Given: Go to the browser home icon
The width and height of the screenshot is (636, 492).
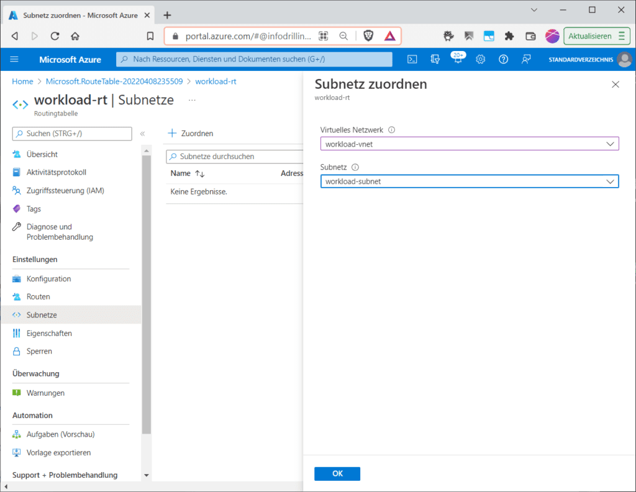Looking at the screenshot, I should (75, 36).
